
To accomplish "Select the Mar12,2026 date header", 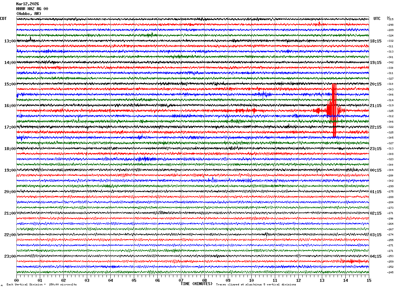I will coord(27,4).
